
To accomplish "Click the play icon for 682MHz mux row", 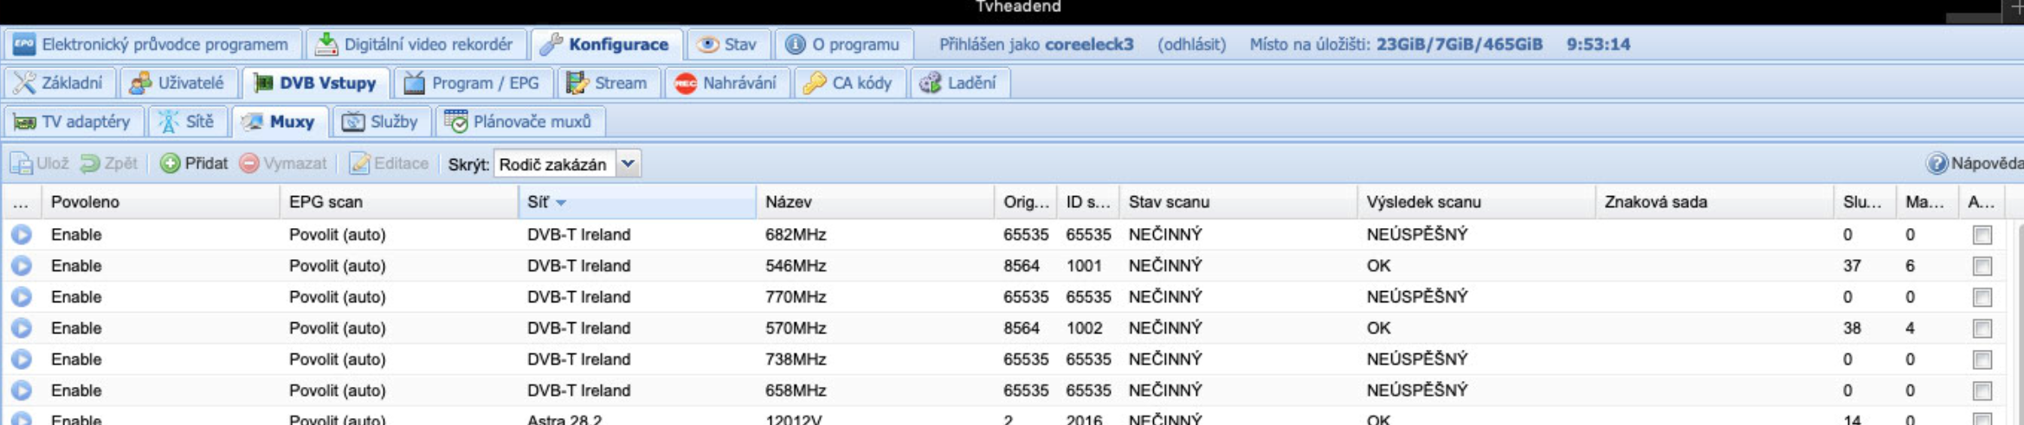I will (22, 234).
